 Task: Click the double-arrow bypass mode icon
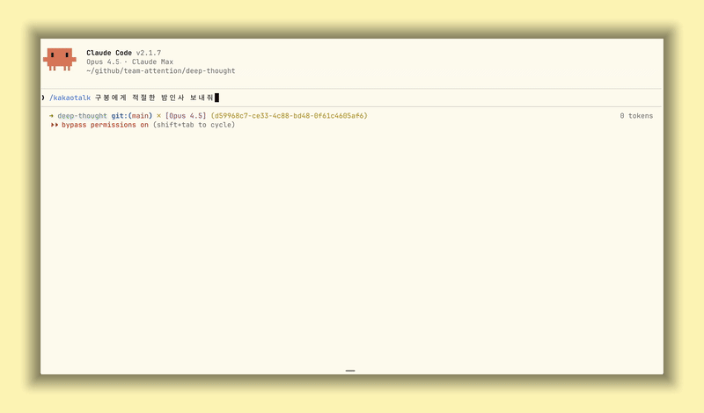[55, 125]
